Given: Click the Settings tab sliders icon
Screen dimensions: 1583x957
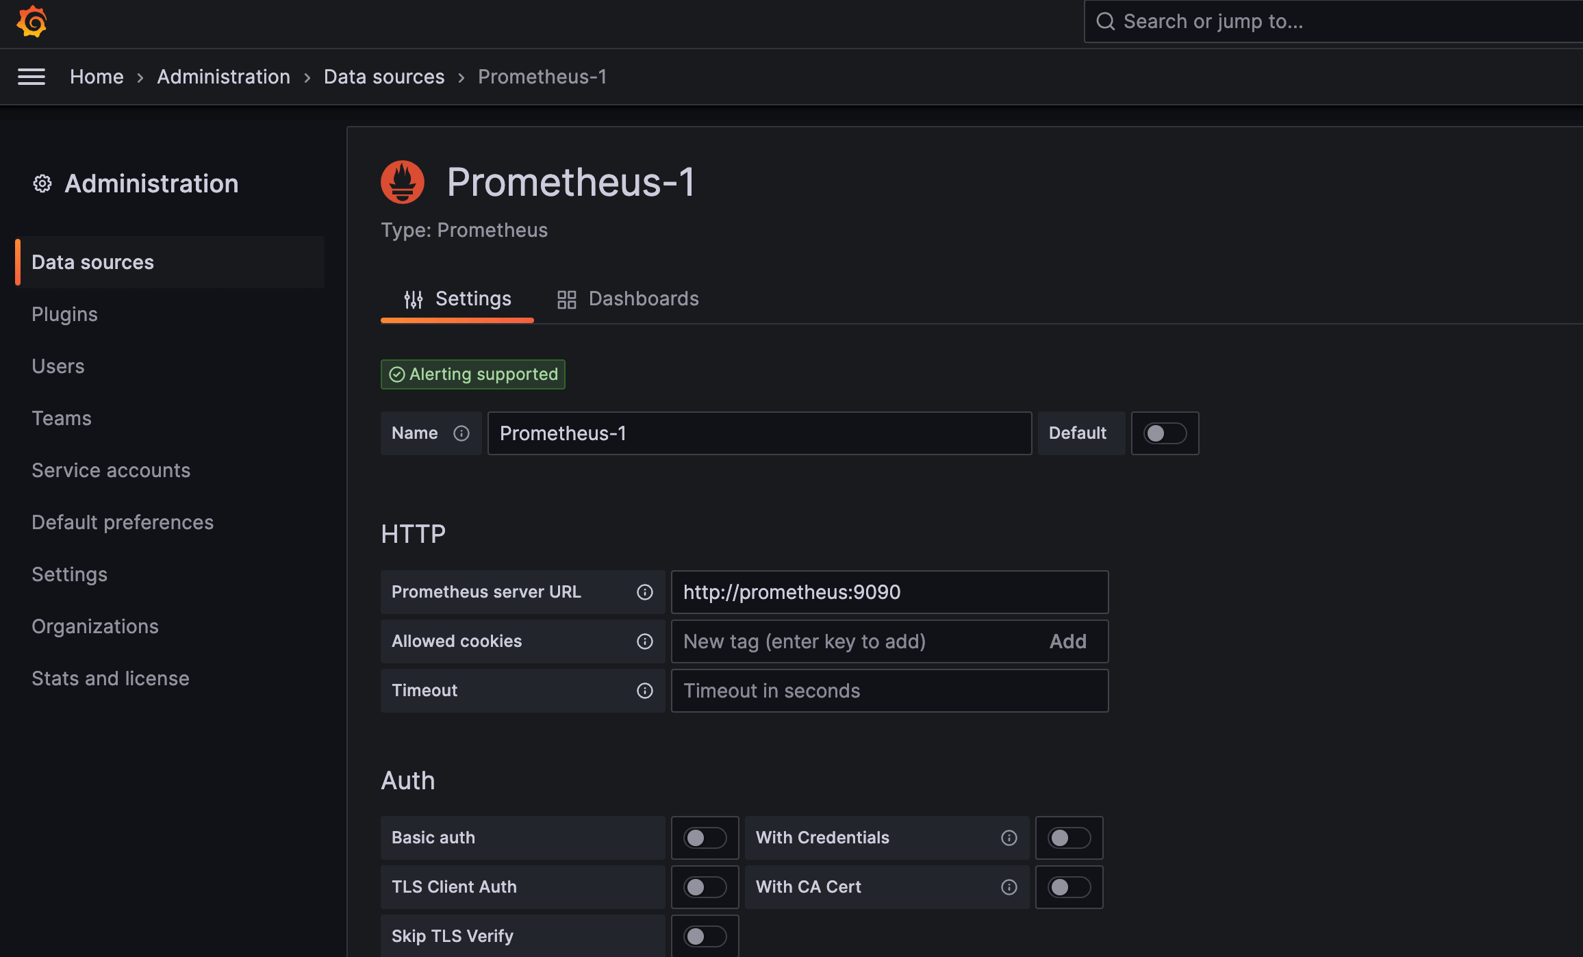Looking at the screenshot, I should [414, 299].
